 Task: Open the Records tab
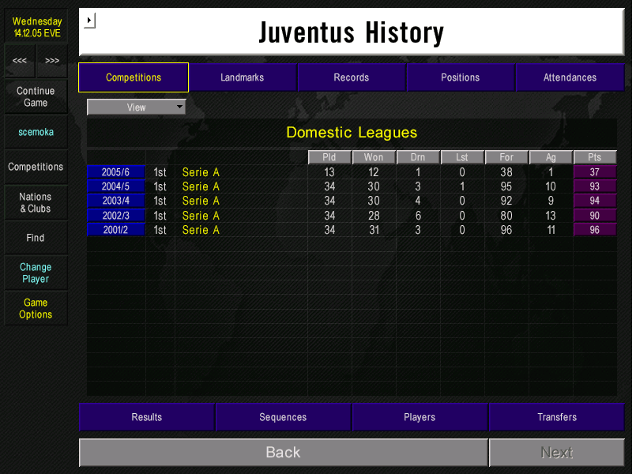click(x=352, y=77)
